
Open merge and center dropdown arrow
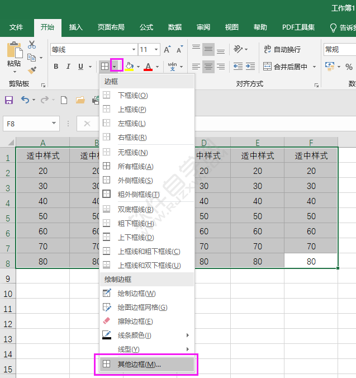coord(314,67)
